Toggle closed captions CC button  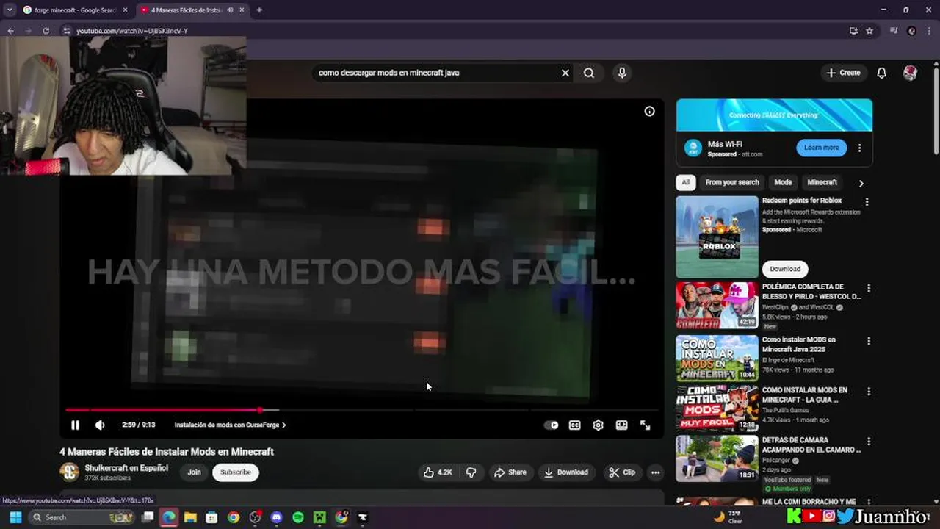pyautogui.click(x=574, y=425)
